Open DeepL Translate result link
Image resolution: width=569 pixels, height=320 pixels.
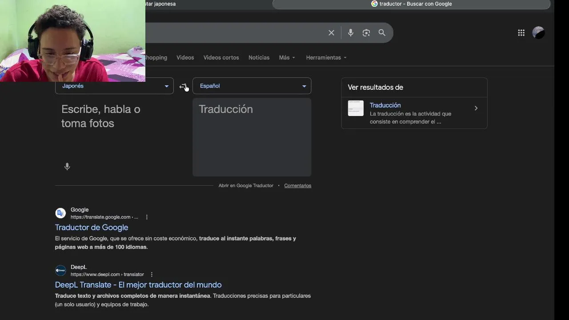[138, 285]
